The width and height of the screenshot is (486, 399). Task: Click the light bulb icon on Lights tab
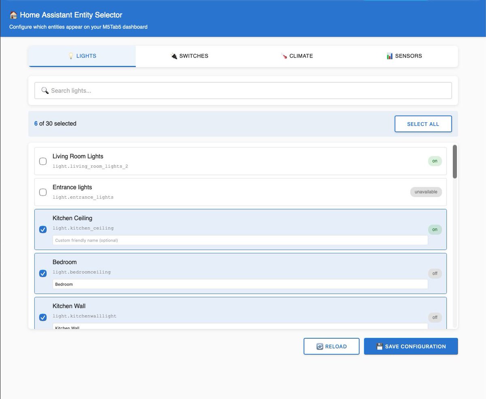click(71, 56)
